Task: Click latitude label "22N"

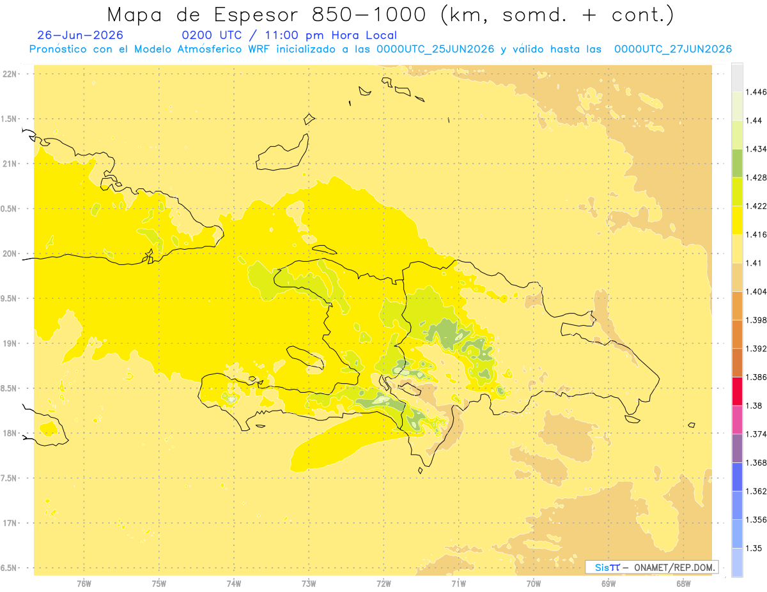Action: tap(10, 74)
